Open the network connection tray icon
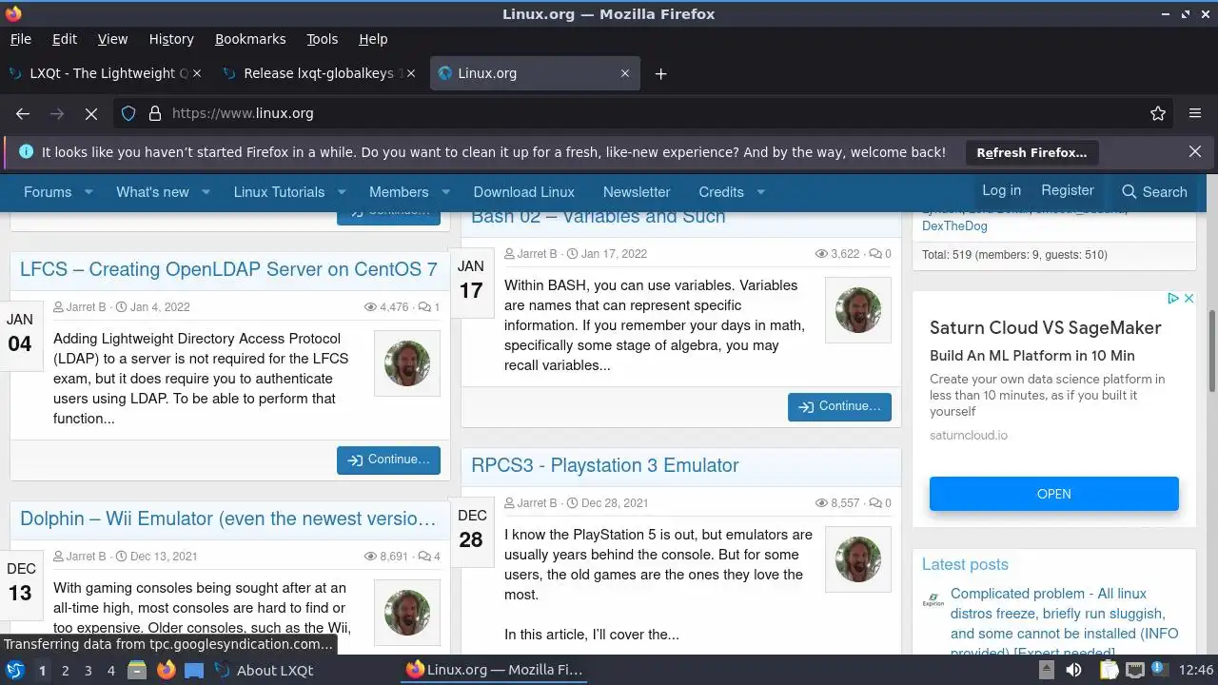 [x=1135, y=670]
